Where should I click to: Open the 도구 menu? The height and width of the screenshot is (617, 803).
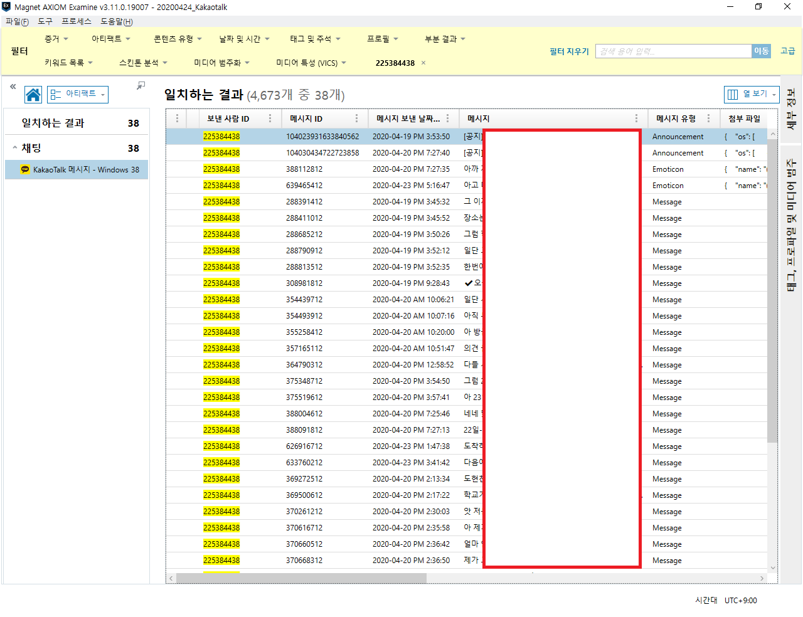point(45,21)
